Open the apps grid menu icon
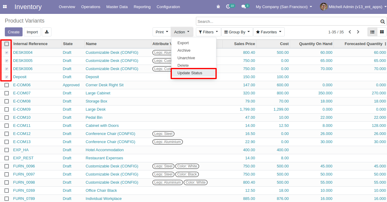 pyautogui.click(x=5, y=7)
